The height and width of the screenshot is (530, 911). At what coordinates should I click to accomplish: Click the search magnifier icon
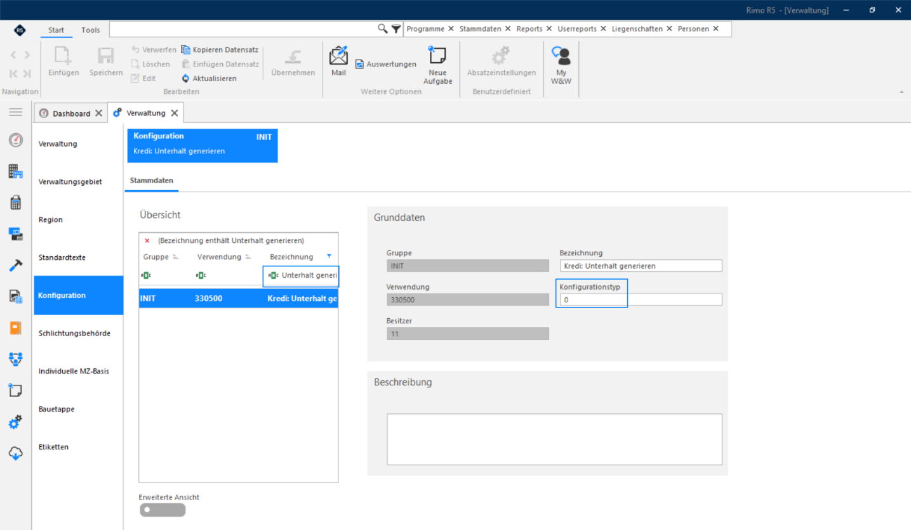pos(382,29)
